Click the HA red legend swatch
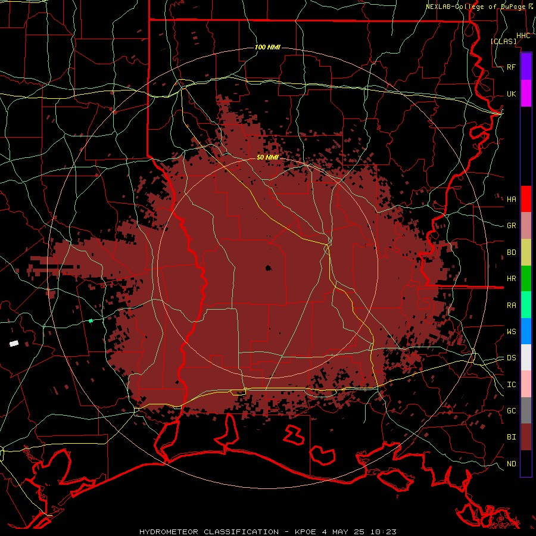 (526, 199)
